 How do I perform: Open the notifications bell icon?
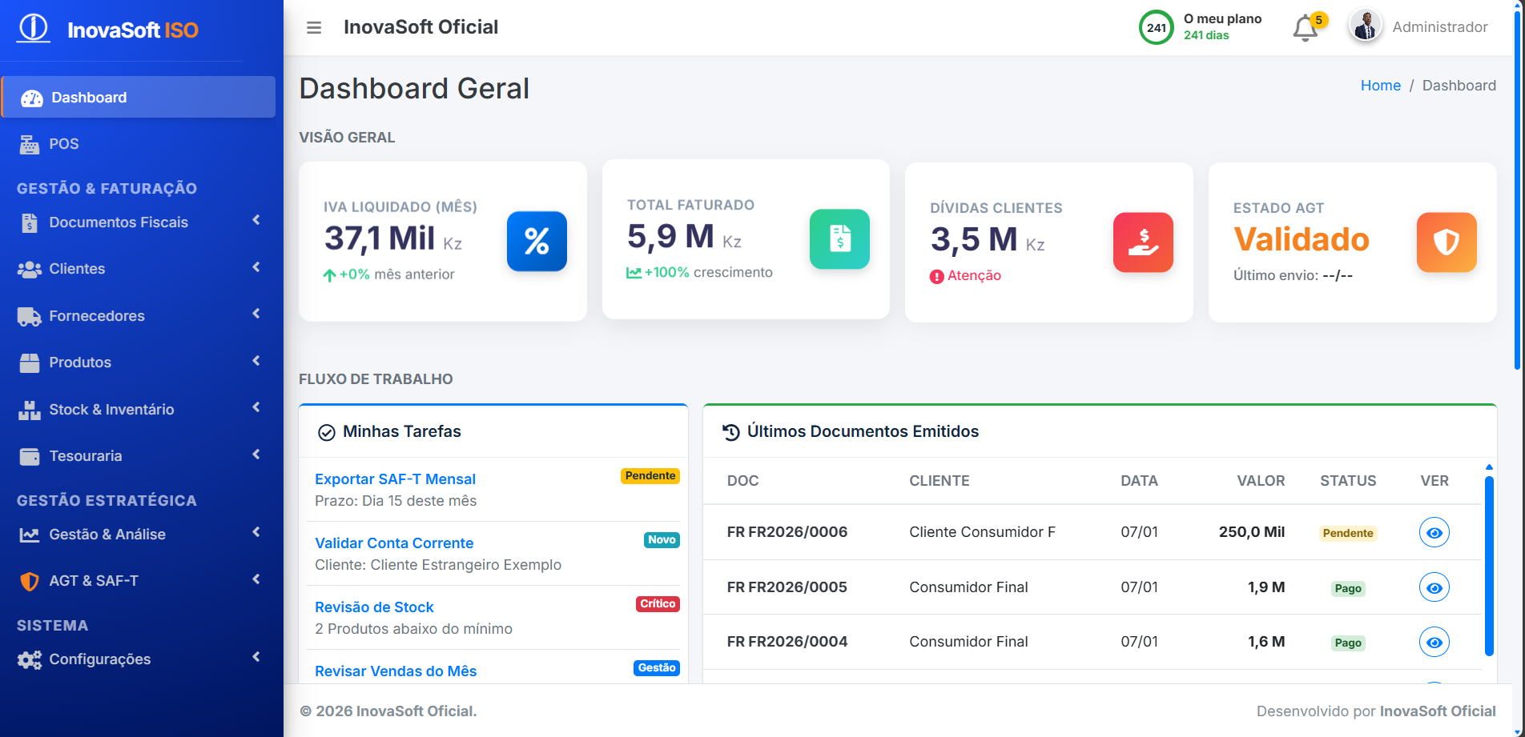click(1305, 29)
